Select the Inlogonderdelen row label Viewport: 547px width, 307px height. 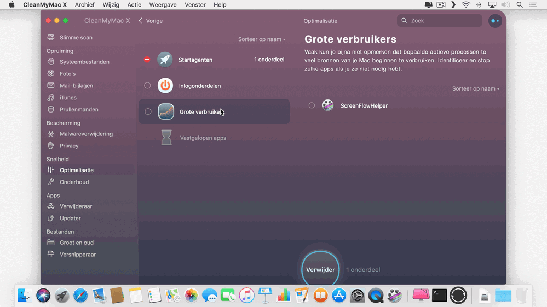click(x=200, y=86)
